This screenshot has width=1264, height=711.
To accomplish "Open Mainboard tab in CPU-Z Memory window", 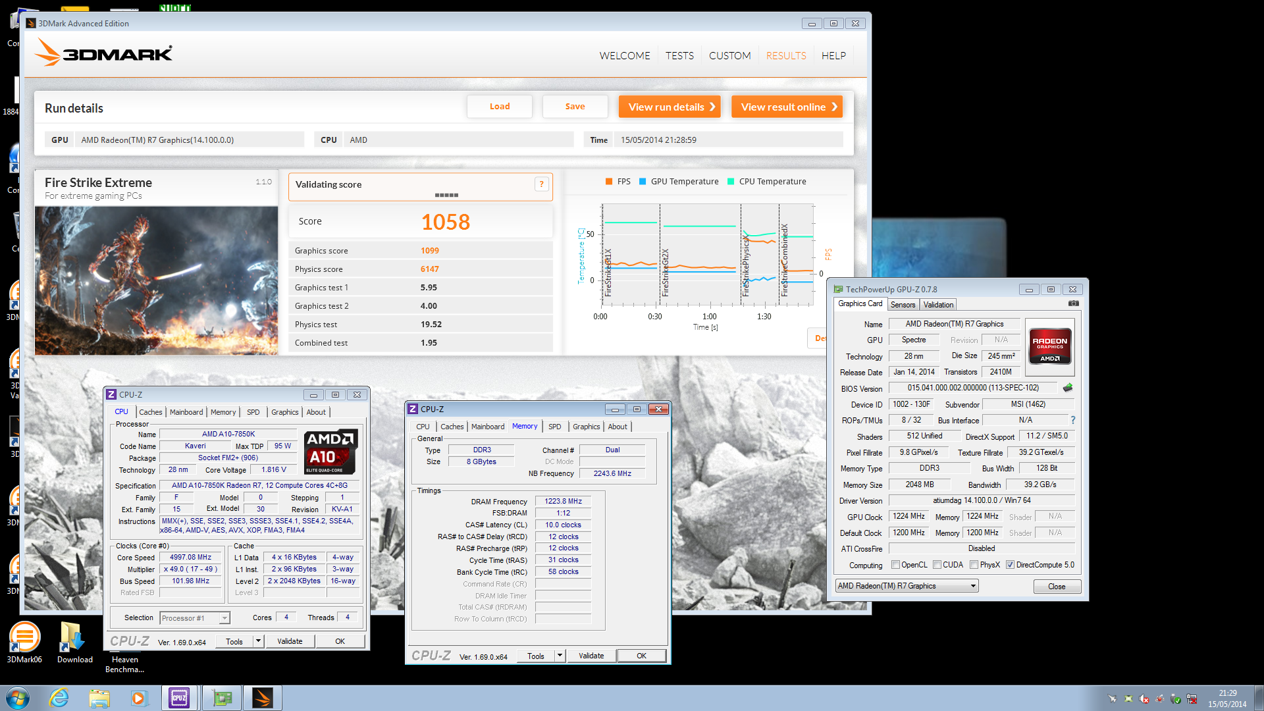I will (488, 427).
